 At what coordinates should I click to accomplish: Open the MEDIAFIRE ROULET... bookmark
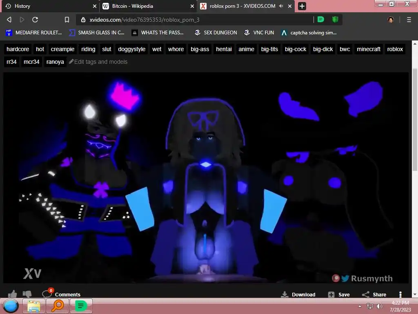(33, 33)
